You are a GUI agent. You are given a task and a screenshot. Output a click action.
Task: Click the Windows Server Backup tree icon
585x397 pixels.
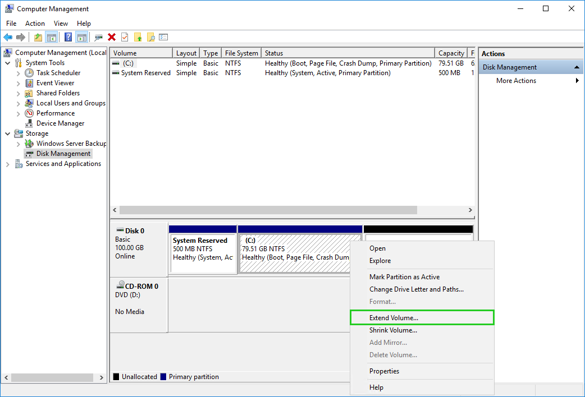pos(29,144)
